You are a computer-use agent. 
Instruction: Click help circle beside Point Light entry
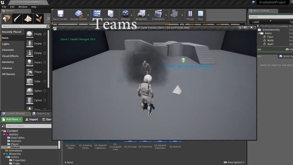point(45,62)
